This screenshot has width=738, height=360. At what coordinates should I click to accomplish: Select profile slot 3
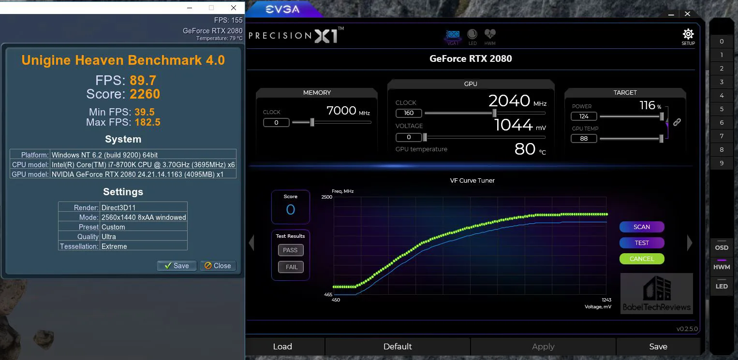(722, 82)
